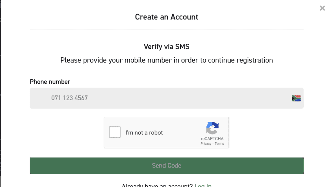Open the reCAPTCHA Terms link
The width and height of the screenshot is (333, 187).
(x=220, y=144)
